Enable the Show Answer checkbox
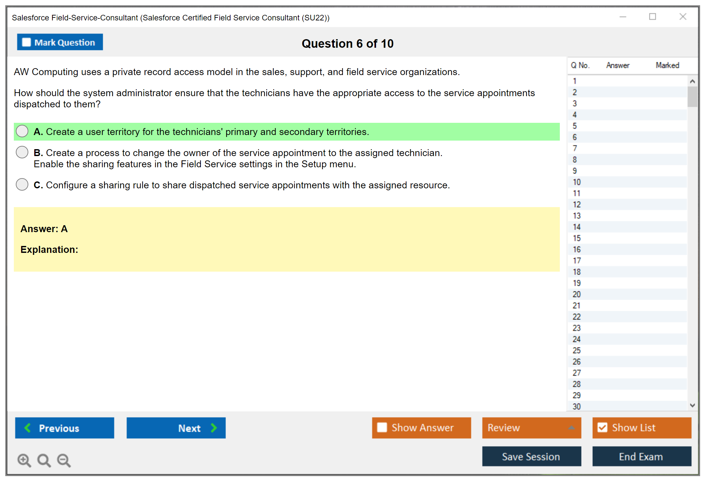Image resolution: width=708 pixels, height=484 pixels. coord(382,427)
